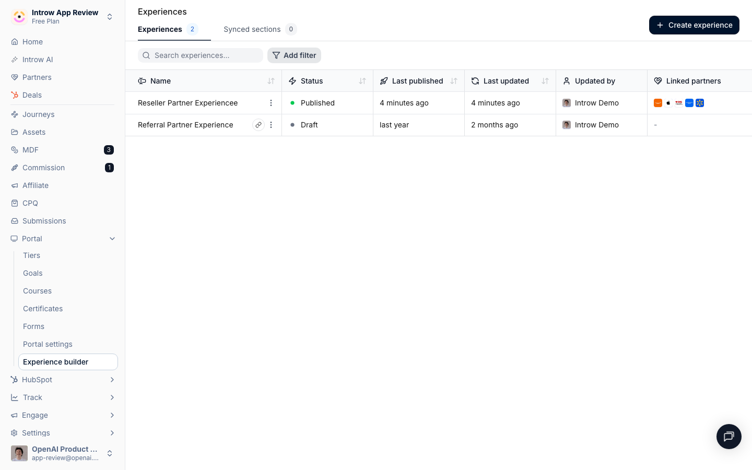Click the Walmart linked partner logo

(x=700, y=103)
